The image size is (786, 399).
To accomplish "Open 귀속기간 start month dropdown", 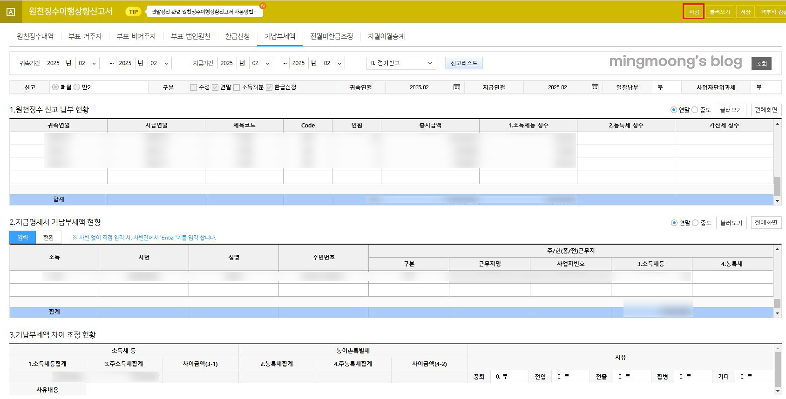I will click(x=88, y=63).
